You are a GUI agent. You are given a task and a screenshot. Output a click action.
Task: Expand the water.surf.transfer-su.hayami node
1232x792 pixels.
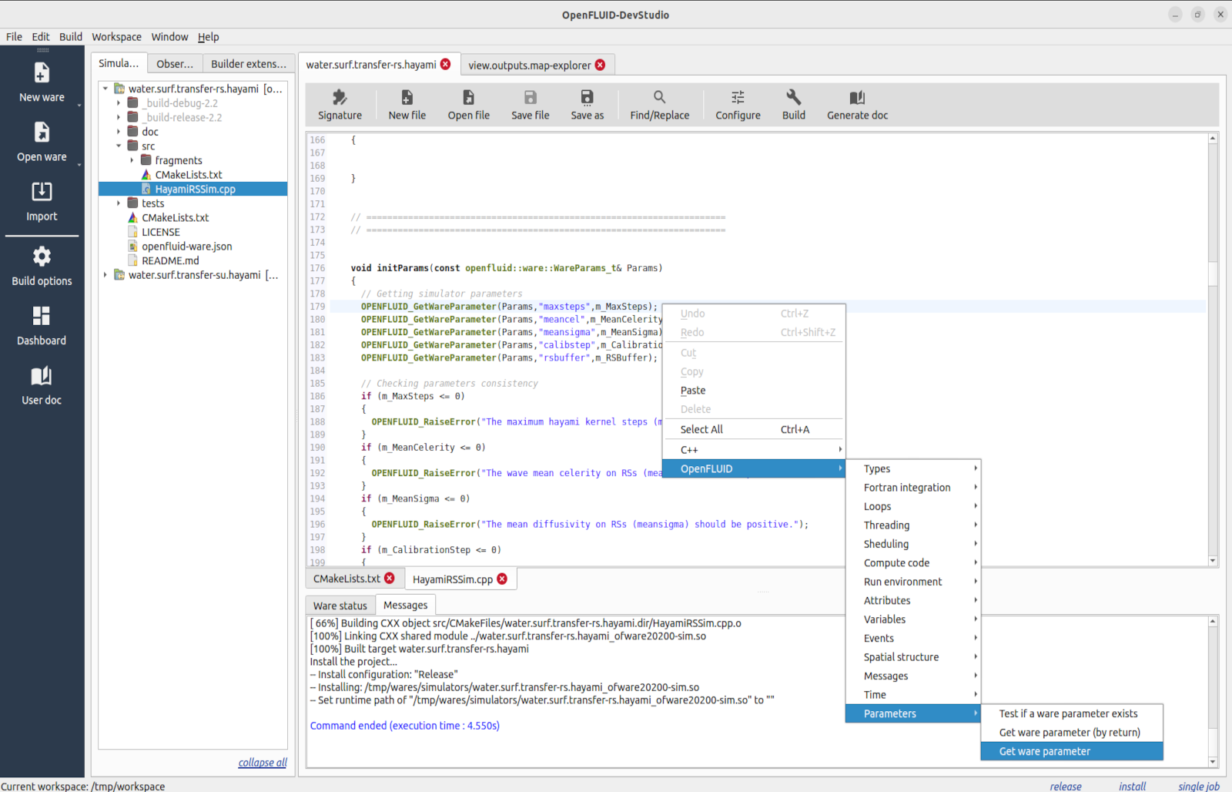(x=105, y=275)
